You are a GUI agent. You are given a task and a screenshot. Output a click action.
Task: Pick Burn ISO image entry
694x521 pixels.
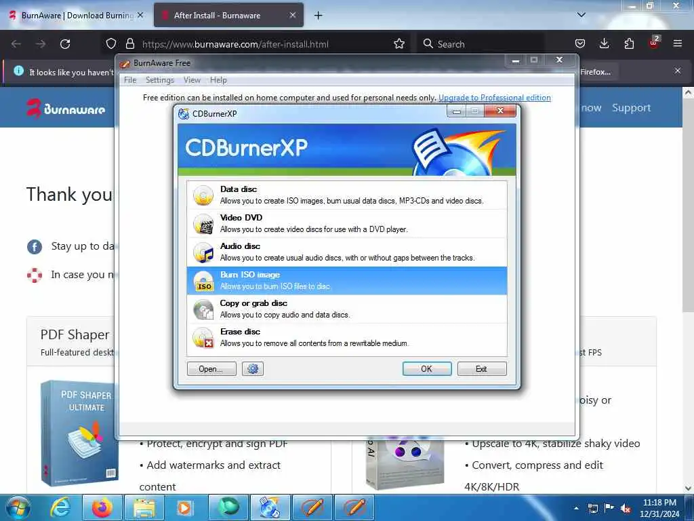click(346, 280)
